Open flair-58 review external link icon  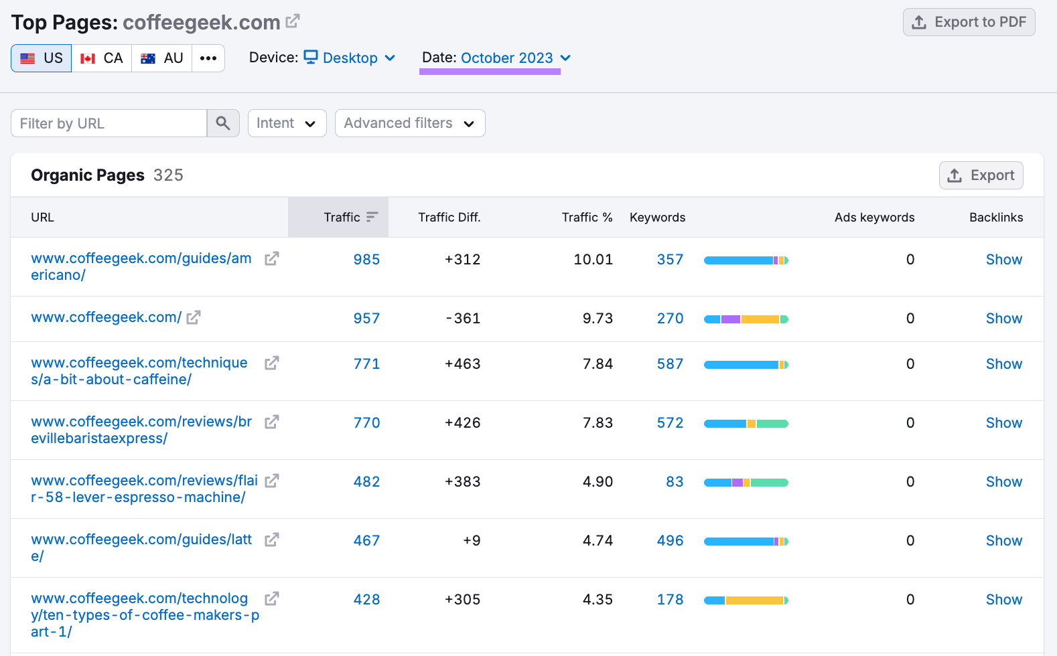[x=271, y=481]
